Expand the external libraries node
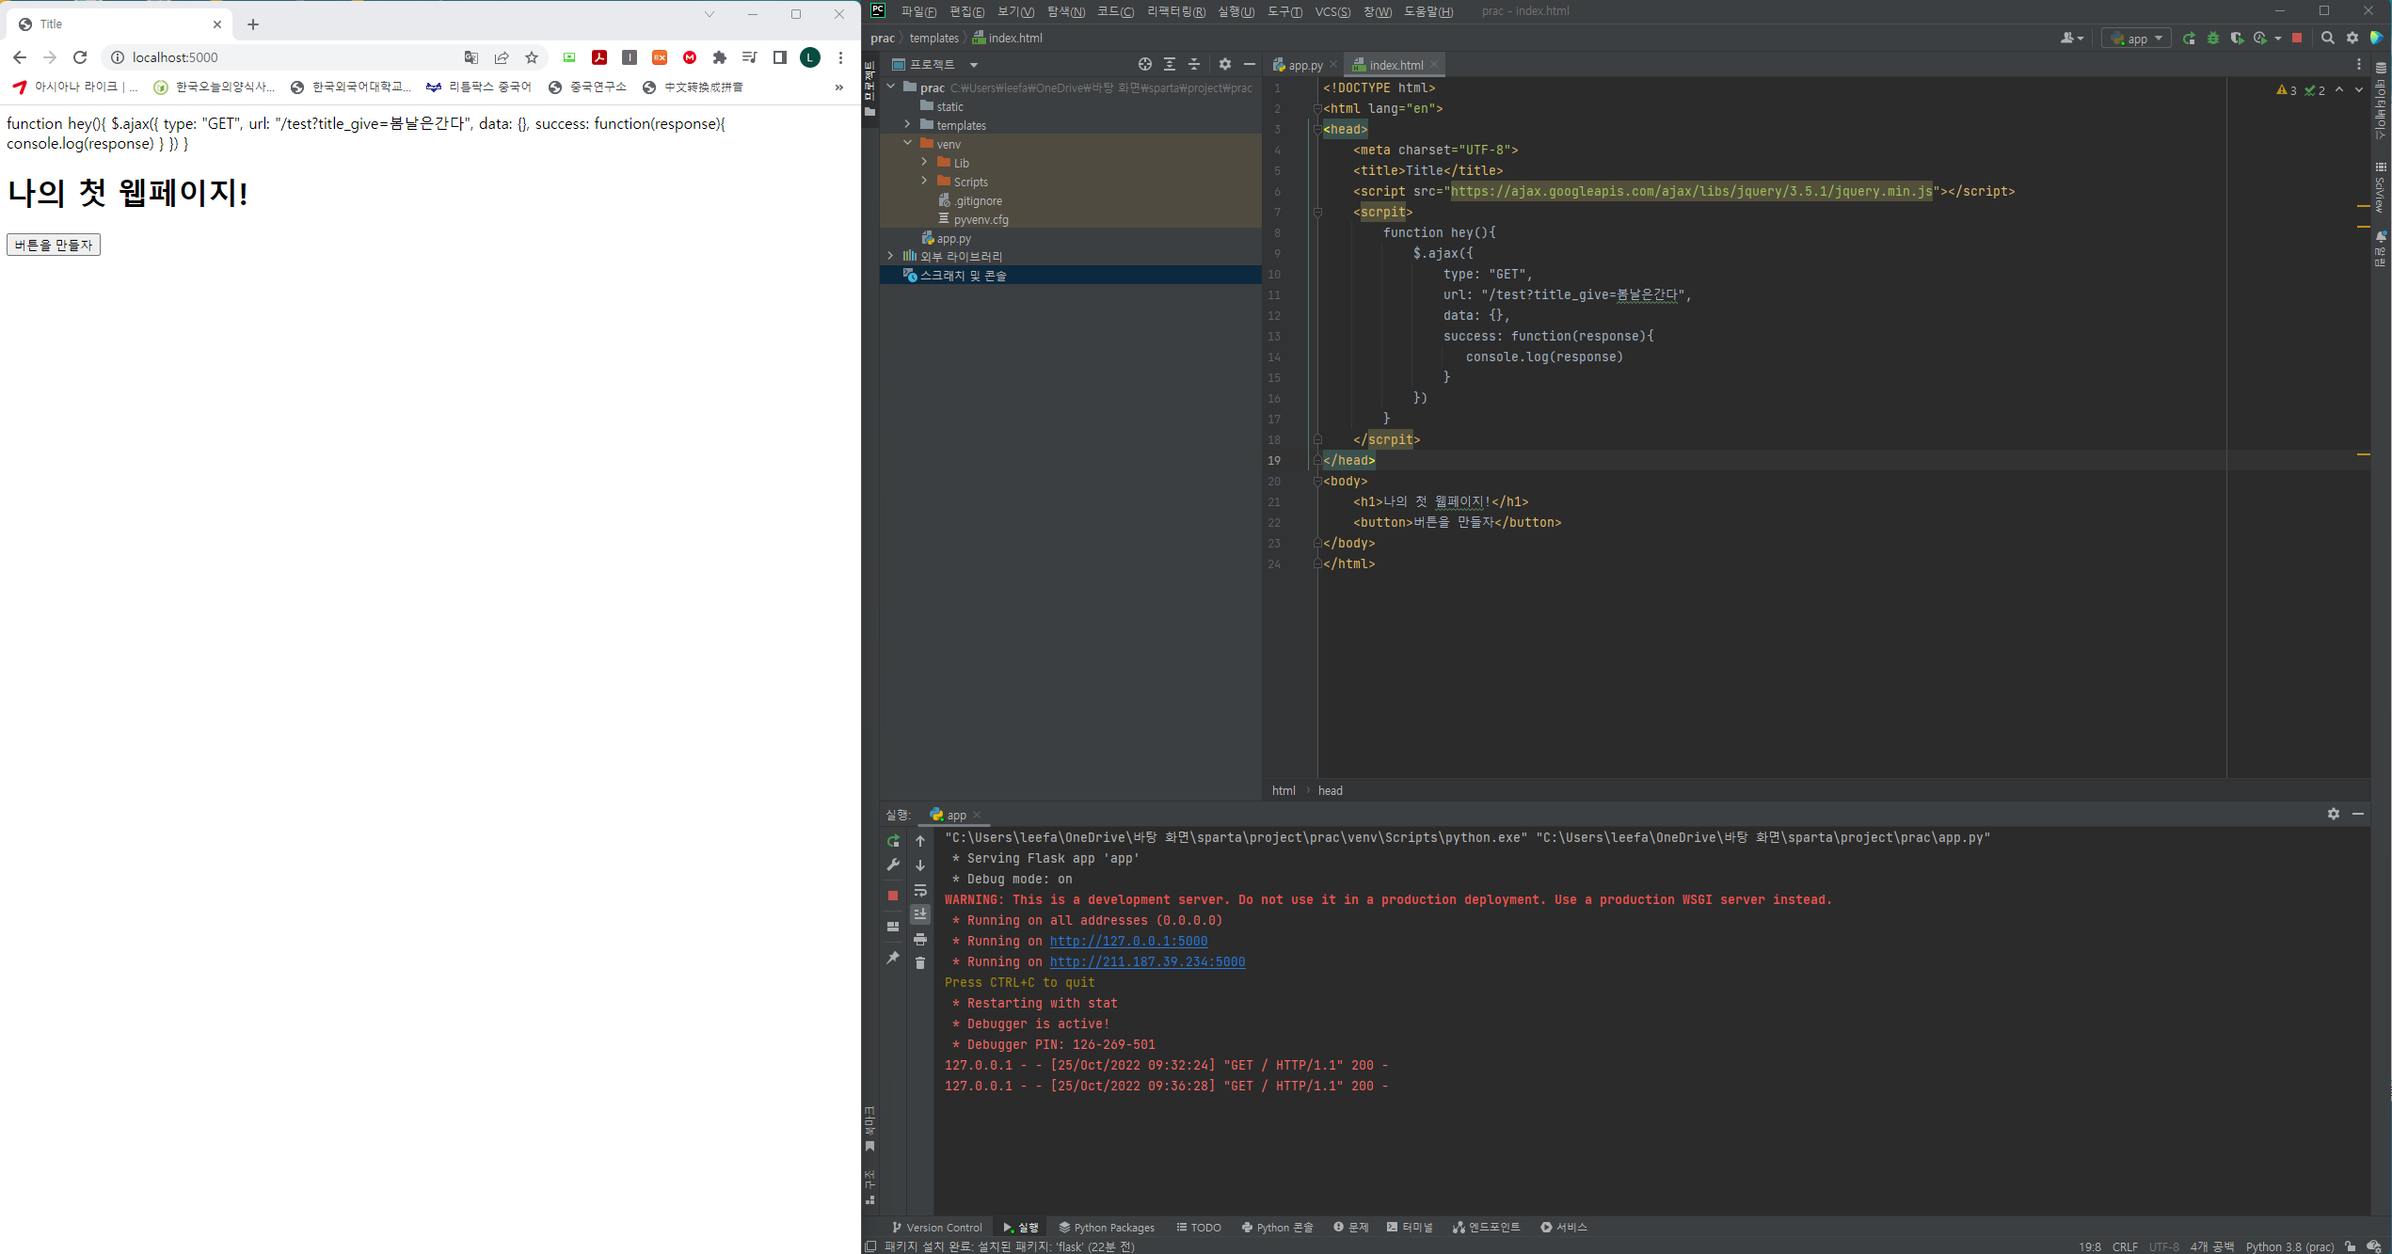2392x1254 pixels. [x=891, y=256]
